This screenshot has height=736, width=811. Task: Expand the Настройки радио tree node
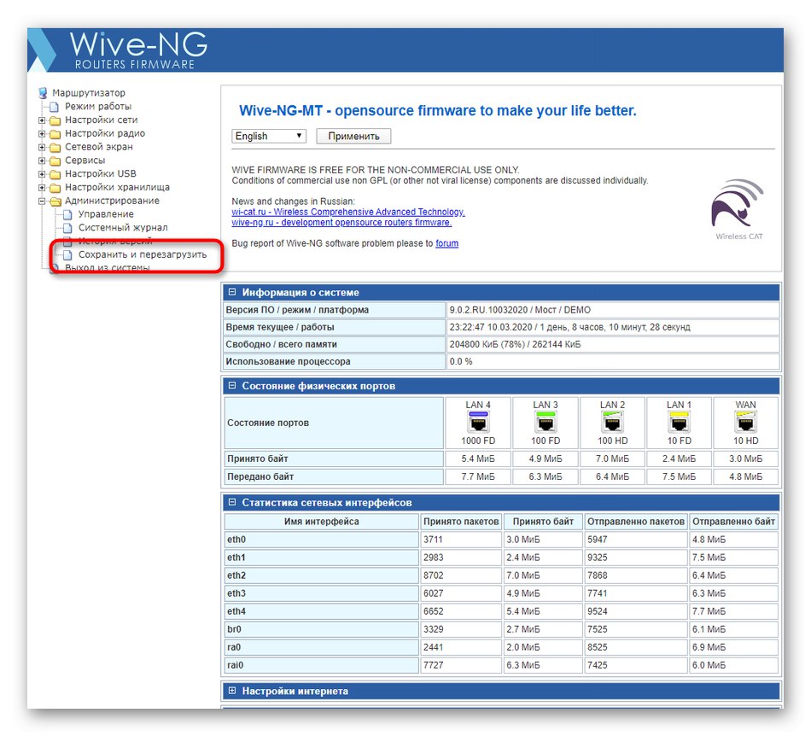coord(42,133)
